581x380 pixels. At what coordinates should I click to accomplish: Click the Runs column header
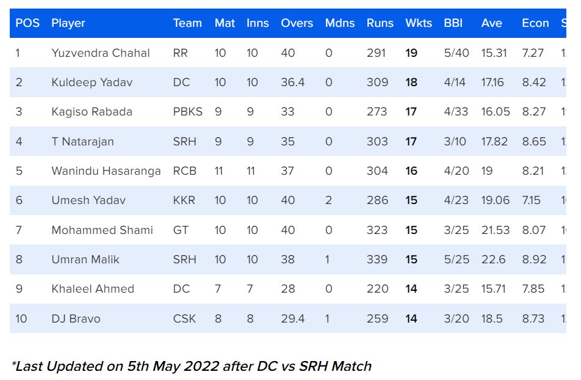tap(380, 23)
